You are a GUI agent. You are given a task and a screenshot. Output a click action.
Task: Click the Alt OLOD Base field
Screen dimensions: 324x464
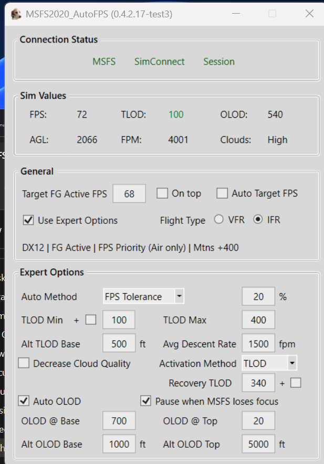coord(119,444)
